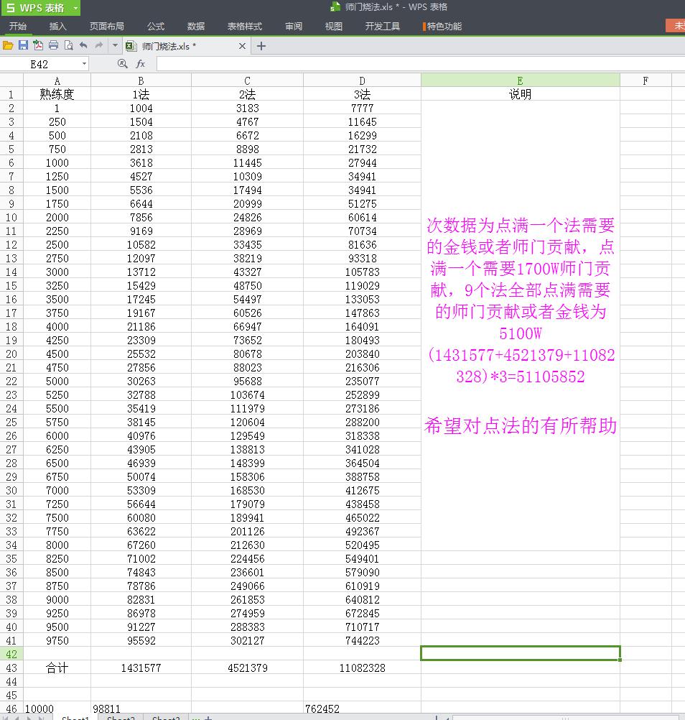Image resolution: width=685 pixels, height=720 pixels.
Task: Click the Save disk icon
Action: click(23, 45)
